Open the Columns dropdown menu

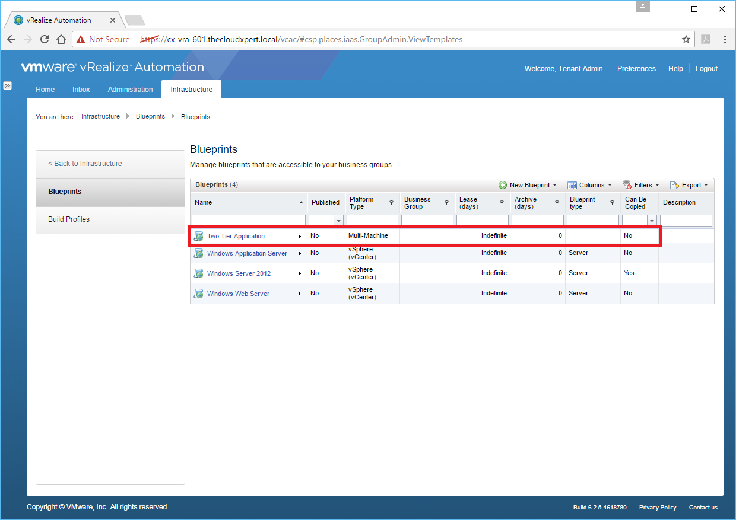(x=589, y=185)
